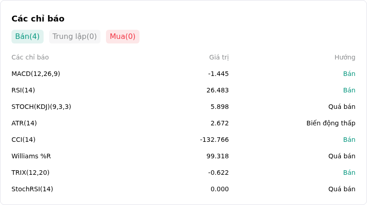Viewport: 367px width, 205px height.
Task: Click the Bán signal for RSI(14)
Action: (x=349, y=90)
